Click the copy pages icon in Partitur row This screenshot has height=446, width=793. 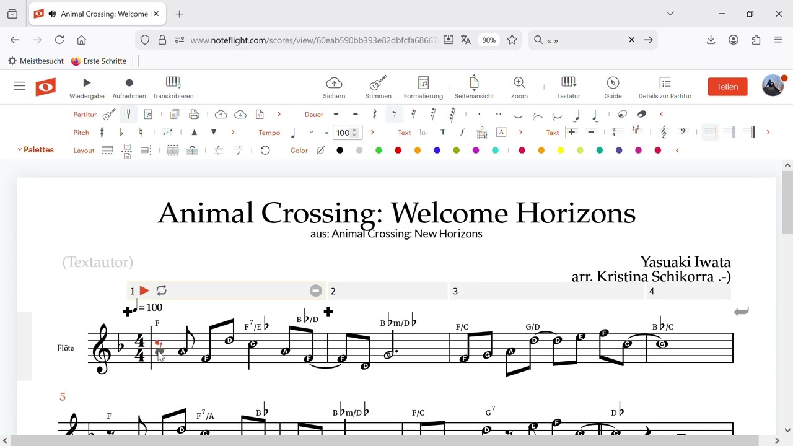coord(175,115)
